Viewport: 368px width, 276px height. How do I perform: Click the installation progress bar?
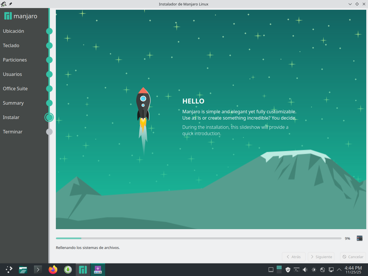198,238
